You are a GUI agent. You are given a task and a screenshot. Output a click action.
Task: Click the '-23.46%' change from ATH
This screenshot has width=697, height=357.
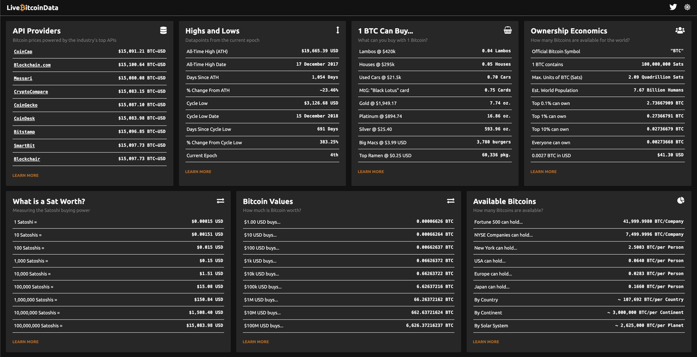[x=329, y=90]
